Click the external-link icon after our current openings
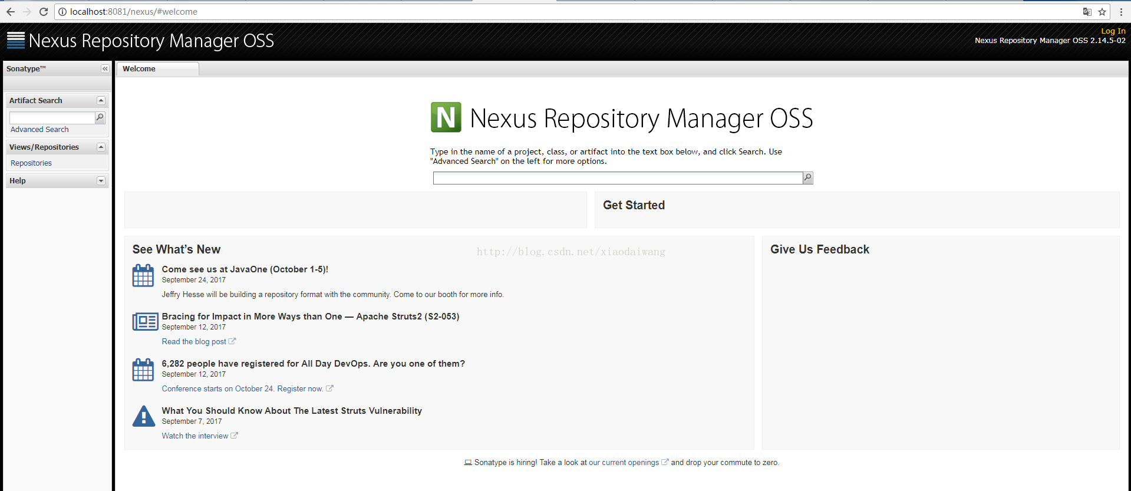This screenshot has height=491, width=1131. (x=665, y=462)
